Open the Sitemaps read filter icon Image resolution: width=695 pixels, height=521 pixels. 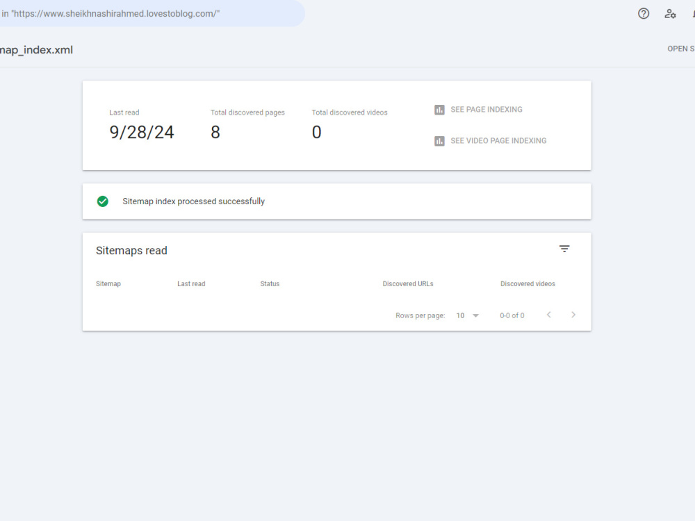pos(564,249)
